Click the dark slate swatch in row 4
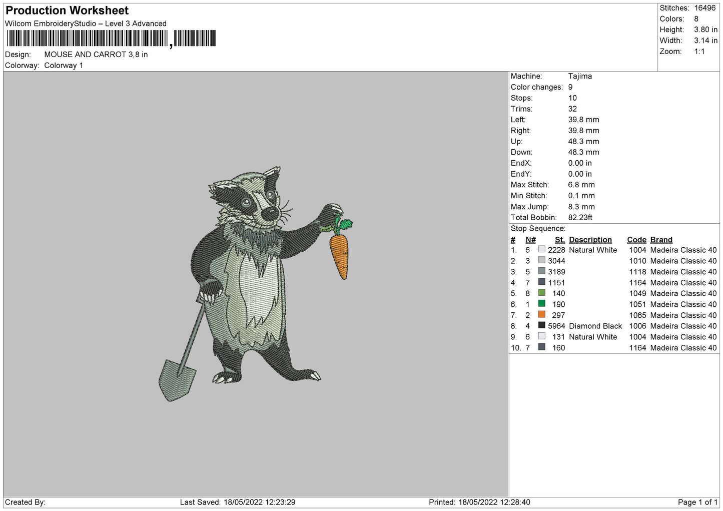This screenshot has width=723, height=511. [541, 282]
